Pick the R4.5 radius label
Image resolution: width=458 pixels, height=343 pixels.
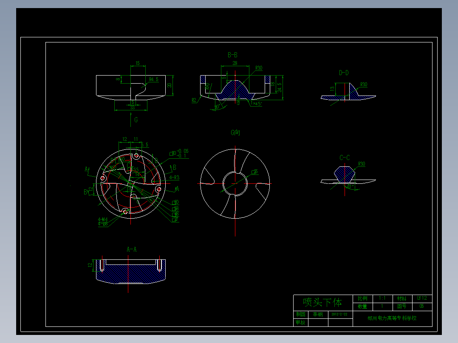click(154, 79)
